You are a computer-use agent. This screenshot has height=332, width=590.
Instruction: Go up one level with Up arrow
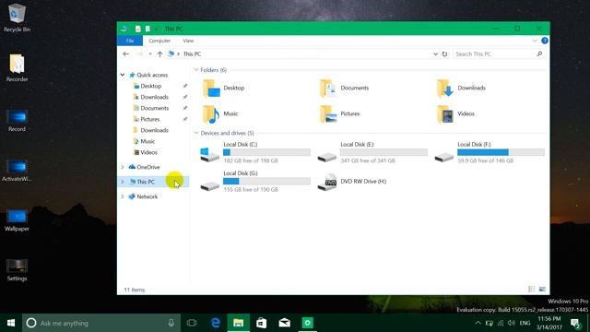(159, 53)
